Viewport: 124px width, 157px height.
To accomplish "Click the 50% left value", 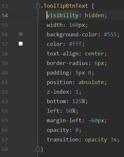I will click(x=71, y=111).
